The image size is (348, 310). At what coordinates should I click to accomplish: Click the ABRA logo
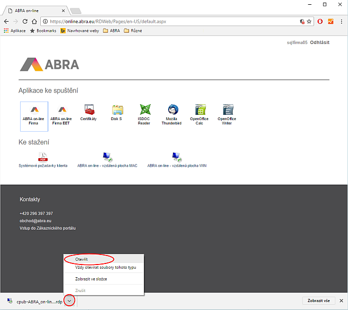(x=49, y=65)
